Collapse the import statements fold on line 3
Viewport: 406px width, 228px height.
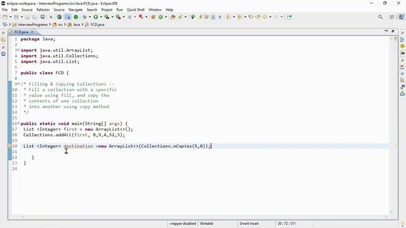18,50
